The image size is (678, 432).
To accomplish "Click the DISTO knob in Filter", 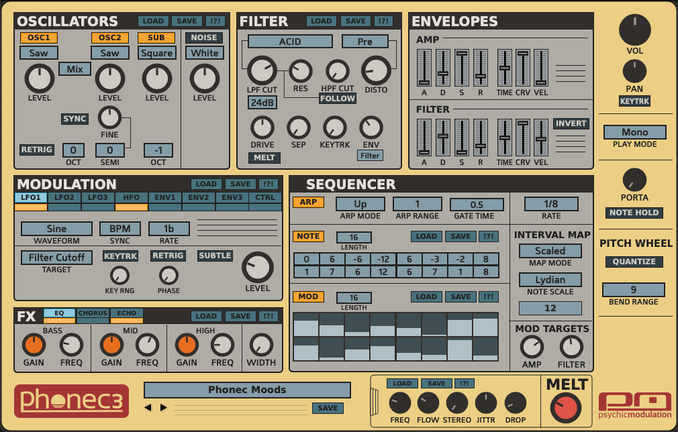I will (376, 70).
